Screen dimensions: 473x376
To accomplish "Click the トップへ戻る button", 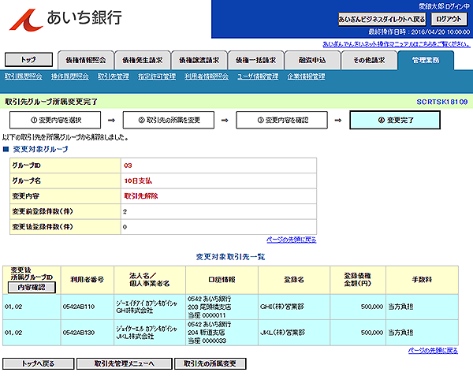I will [x=39, y=363].
